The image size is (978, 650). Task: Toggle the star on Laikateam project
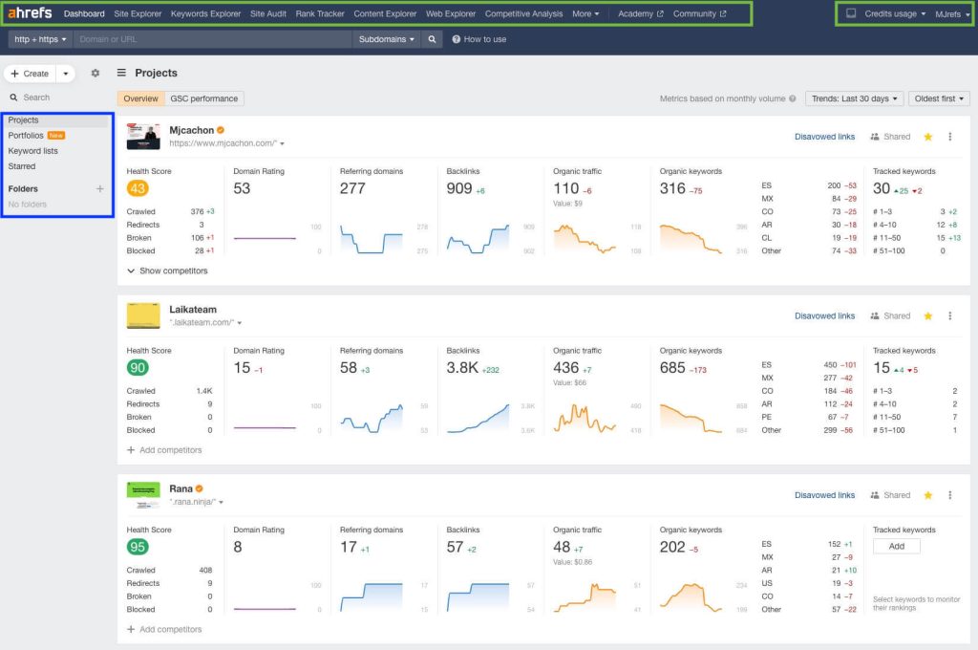pos(927,316)
